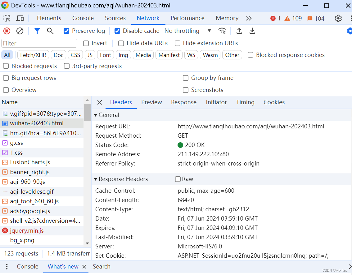The height and width of the screenshot is (275, 352).
Task: Open the Response tab of request
Action: coord(184,102)
